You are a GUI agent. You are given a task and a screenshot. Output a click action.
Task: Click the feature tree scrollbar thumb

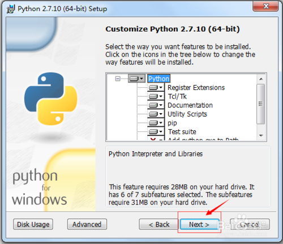pyautogui.click(x=261, y=104)
